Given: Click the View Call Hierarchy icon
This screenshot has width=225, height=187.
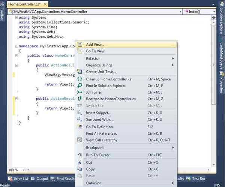Looking at the screenshot, I should pos(79,140).
